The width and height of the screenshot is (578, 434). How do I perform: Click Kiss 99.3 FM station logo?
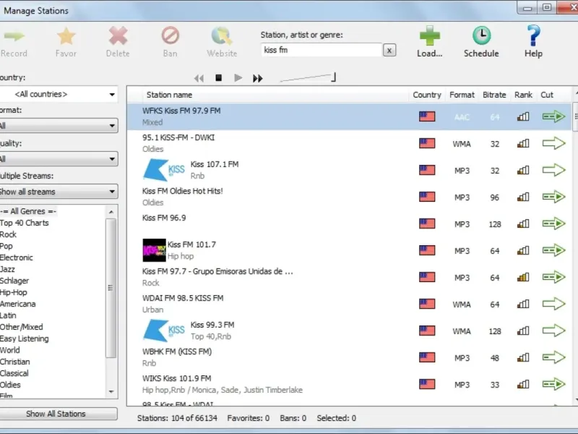point(164,331)
